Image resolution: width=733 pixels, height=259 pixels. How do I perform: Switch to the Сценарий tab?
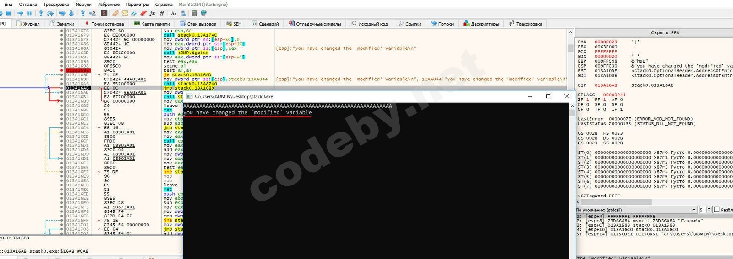tap(265, 24)
